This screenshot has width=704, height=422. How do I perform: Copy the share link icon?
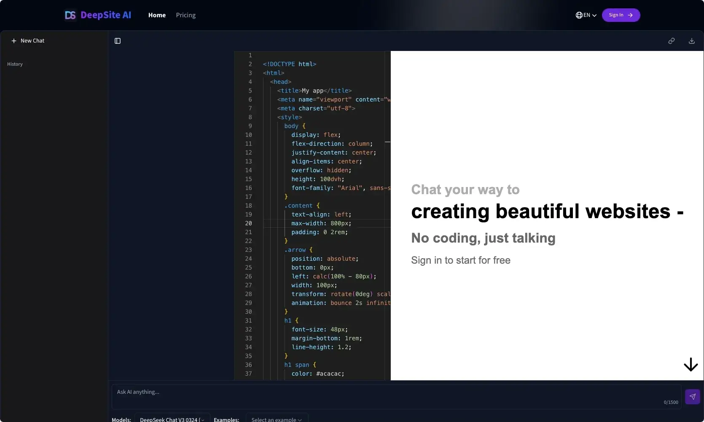click(672, 41)
